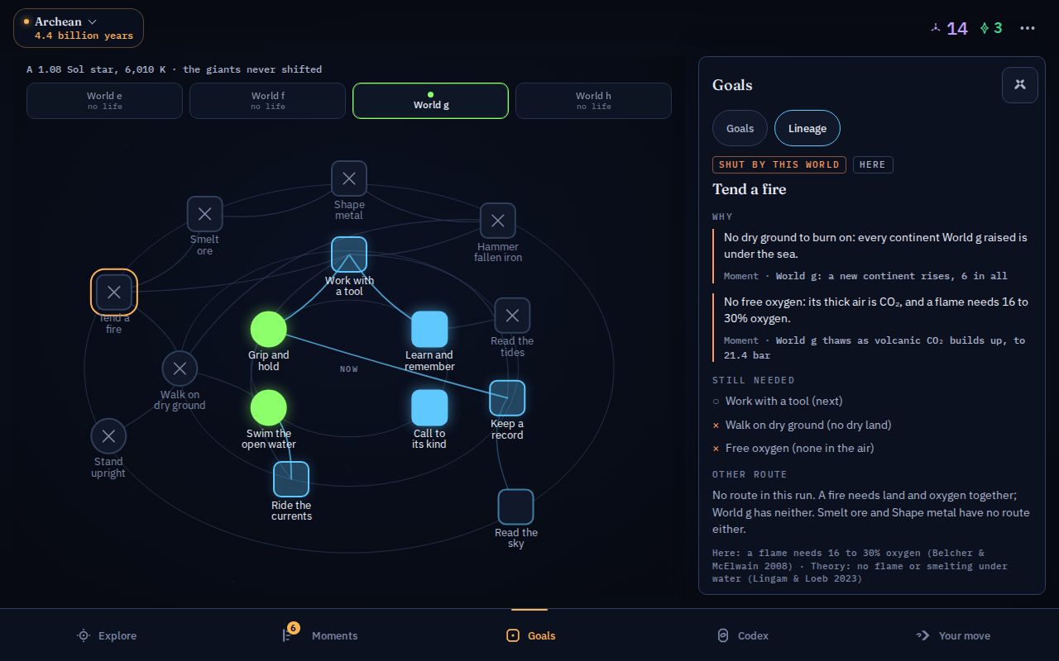Switch to the Goals pill in panel

pos(740,128)
